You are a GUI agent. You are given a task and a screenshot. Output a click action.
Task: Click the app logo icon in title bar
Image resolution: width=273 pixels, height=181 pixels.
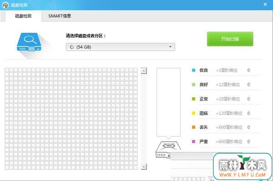click(5, 5)
